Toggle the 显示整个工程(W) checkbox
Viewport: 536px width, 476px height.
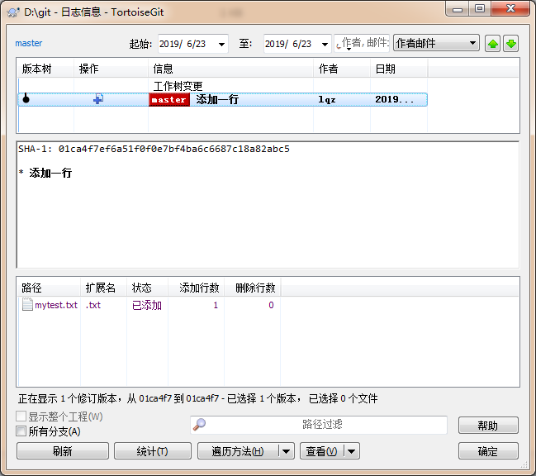point(21,416)
